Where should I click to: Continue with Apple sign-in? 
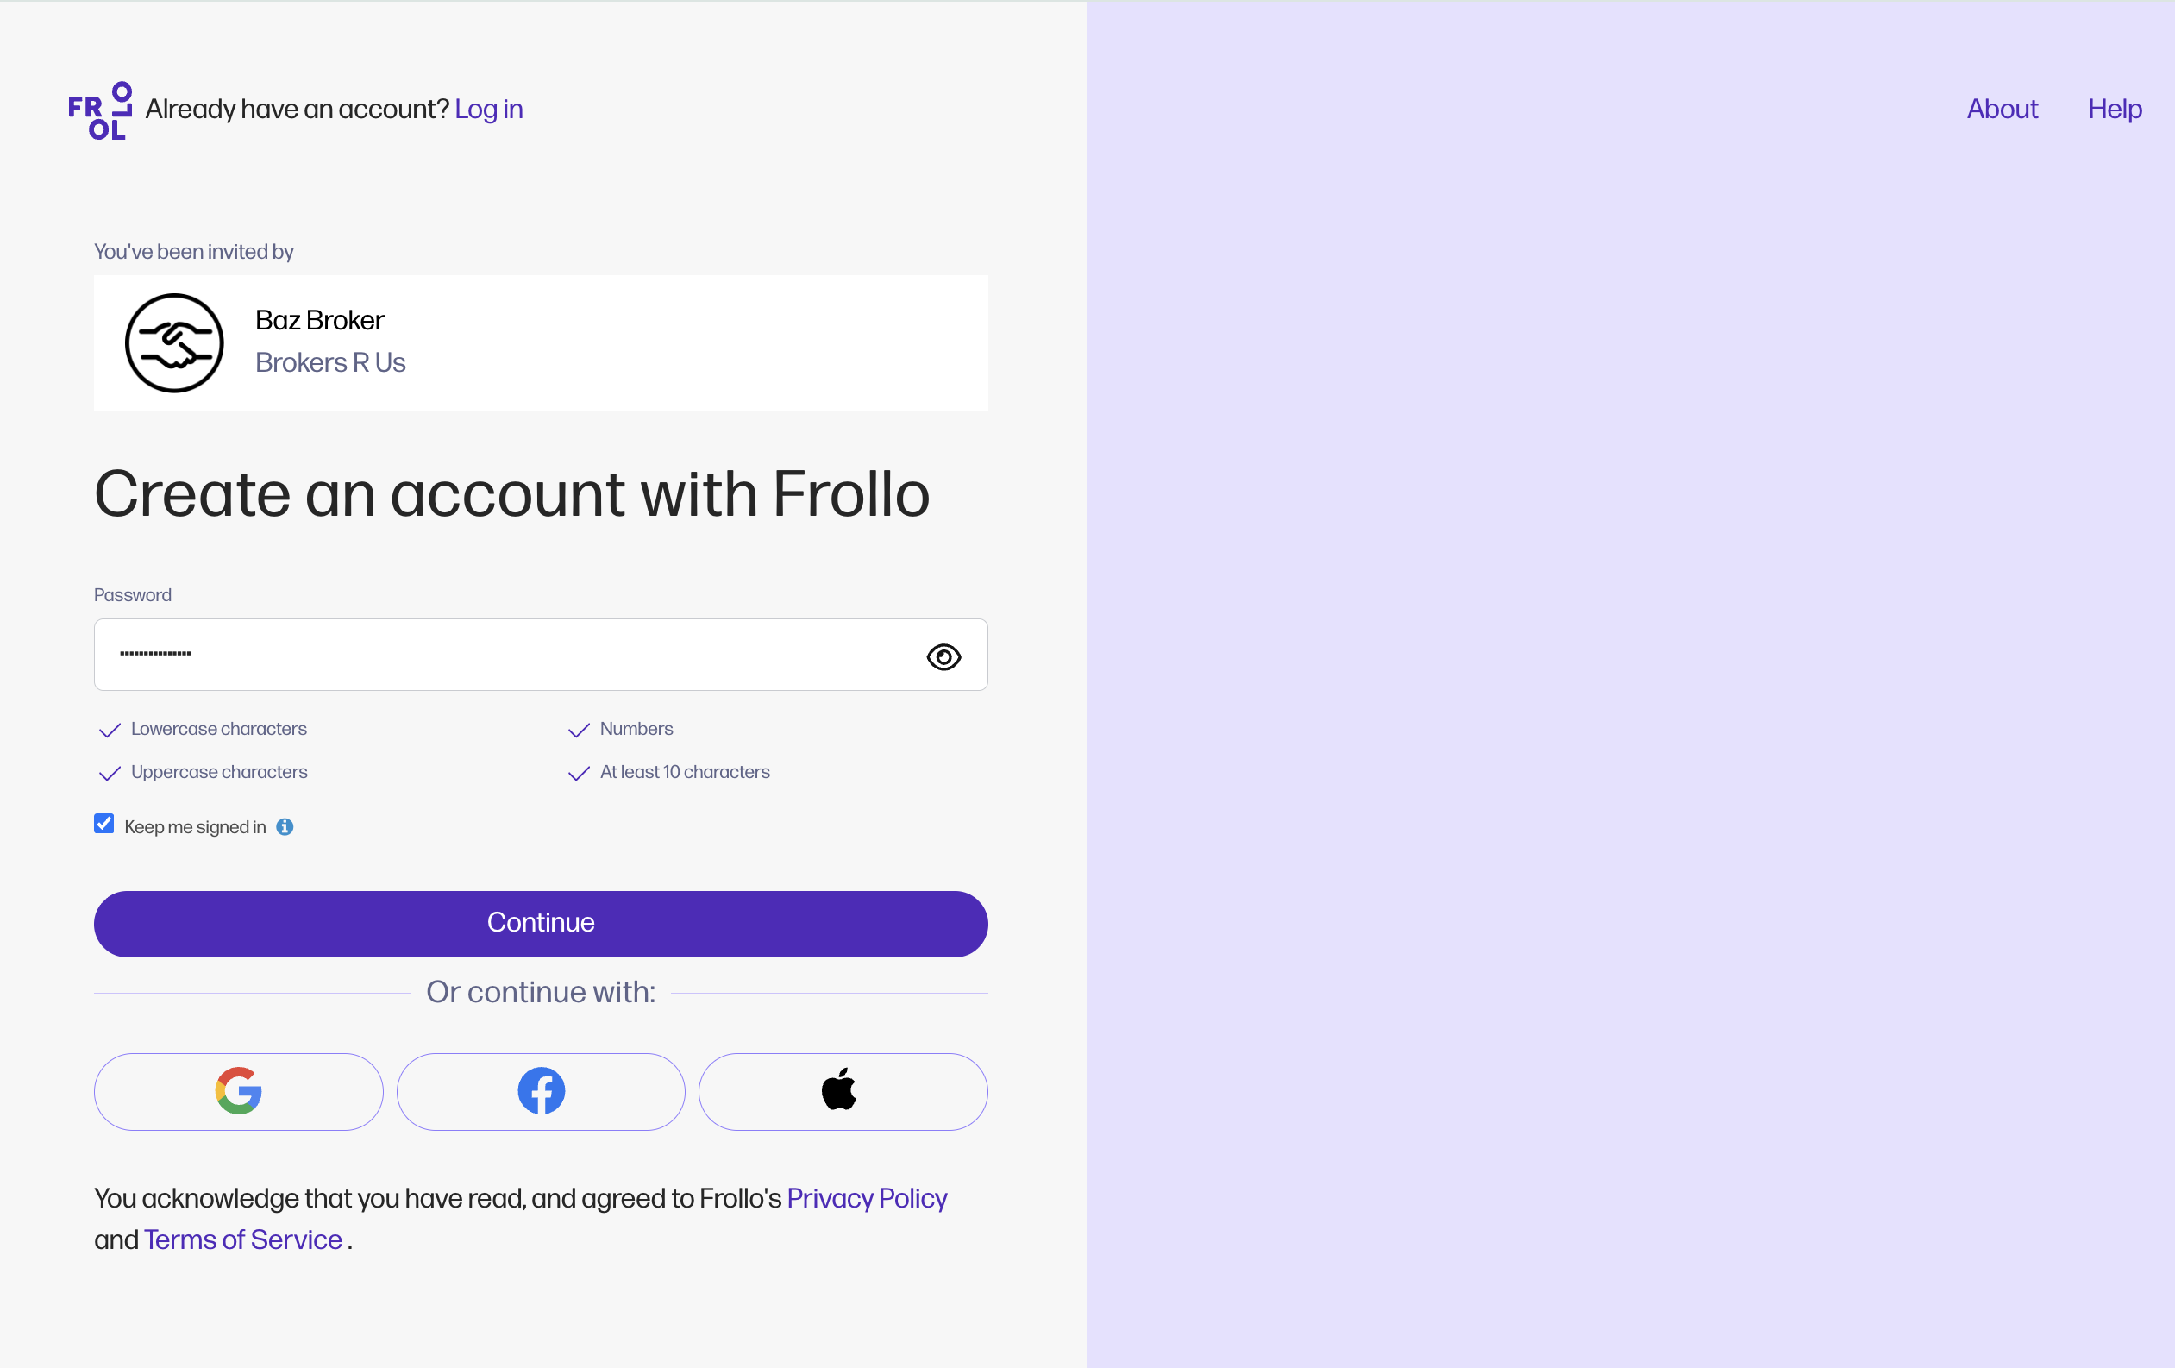pyautogui.click(x=842, y=1090)
